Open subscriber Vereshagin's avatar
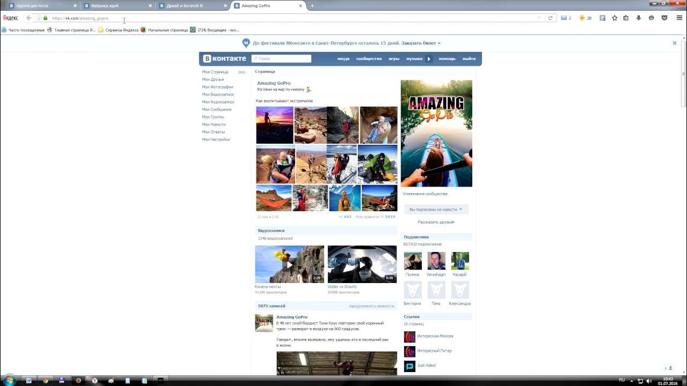Viewport: 687px width, 386px height. click(436, 261)
